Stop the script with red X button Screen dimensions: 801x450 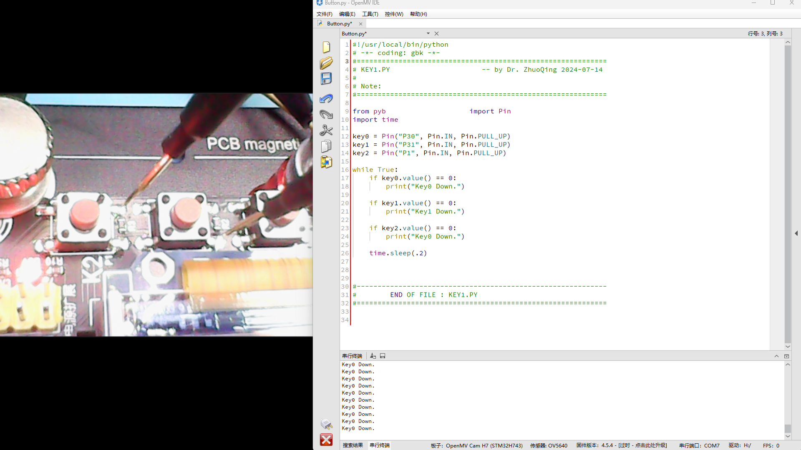(x=326, y=440)
